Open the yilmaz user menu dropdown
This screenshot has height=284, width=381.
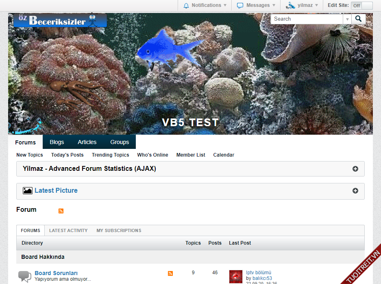pos(316,6)
